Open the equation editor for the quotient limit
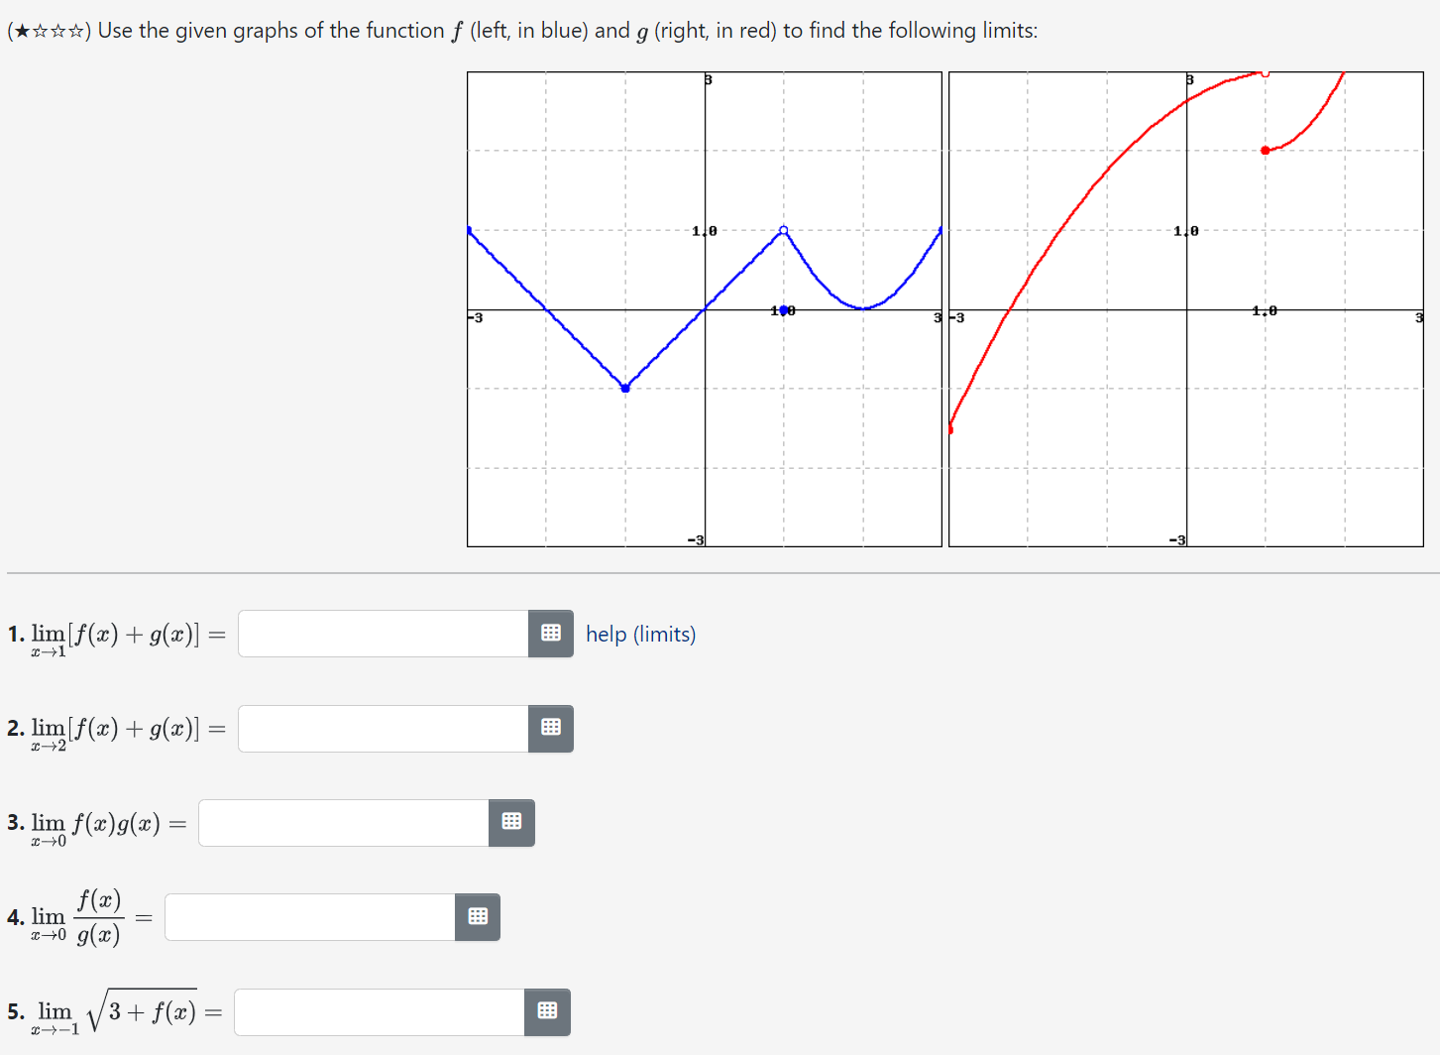 pos(478,916)
